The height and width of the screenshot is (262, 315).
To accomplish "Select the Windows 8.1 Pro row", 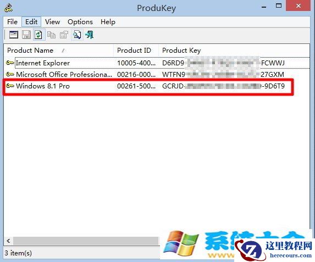I will pyautogui.click(x=157, y=86).
